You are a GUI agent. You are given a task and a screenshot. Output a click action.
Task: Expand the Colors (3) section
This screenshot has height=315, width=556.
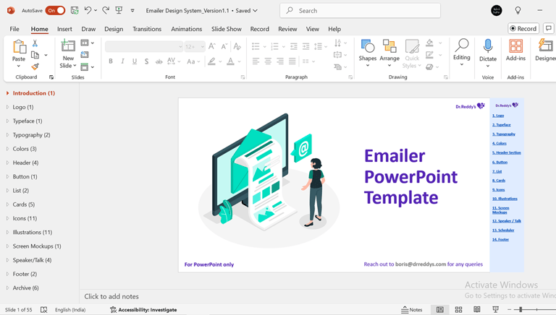coord(7,149)
